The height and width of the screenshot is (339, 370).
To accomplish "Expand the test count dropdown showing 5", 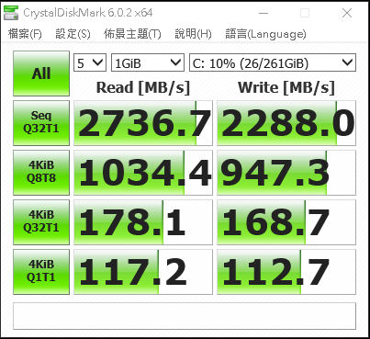I will coord(90,62).
